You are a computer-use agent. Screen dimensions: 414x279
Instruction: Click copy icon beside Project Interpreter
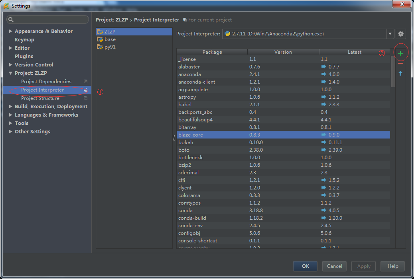point(85,90)
